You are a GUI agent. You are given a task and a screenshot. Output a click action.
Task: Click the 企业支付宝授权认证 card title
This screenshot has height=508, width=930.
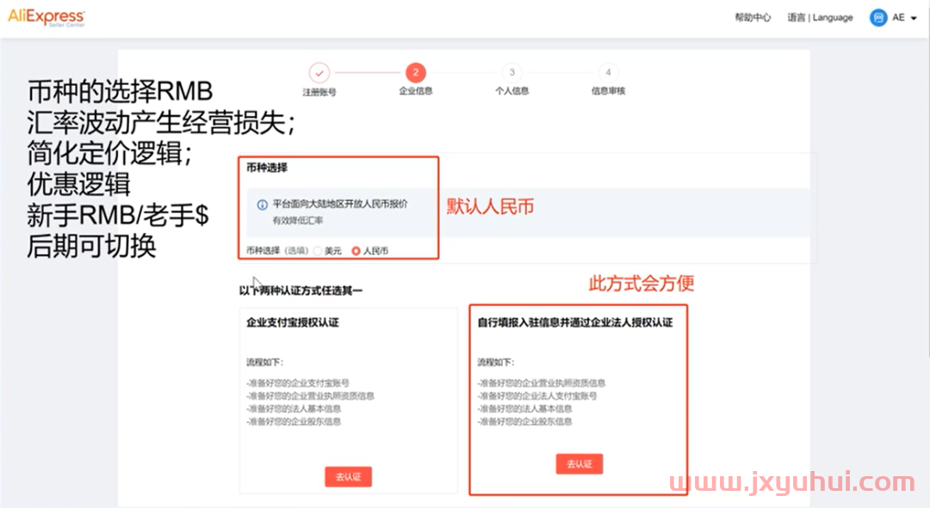pos(293,322)
